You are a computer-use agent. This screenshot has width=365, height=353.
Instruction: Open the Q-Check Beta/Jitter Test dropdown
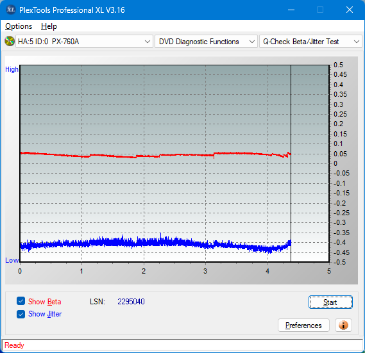click(x=310, y=42)
